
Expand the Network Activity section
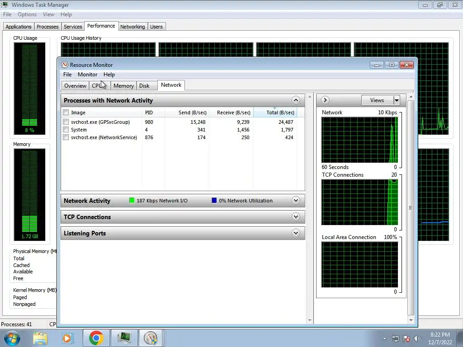[296, 201]
